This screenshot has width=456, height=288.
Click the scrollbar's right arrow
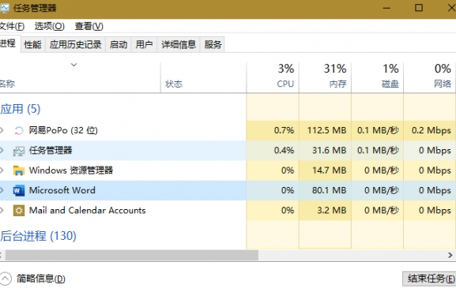pyautogui.click(x=450, y=255)
